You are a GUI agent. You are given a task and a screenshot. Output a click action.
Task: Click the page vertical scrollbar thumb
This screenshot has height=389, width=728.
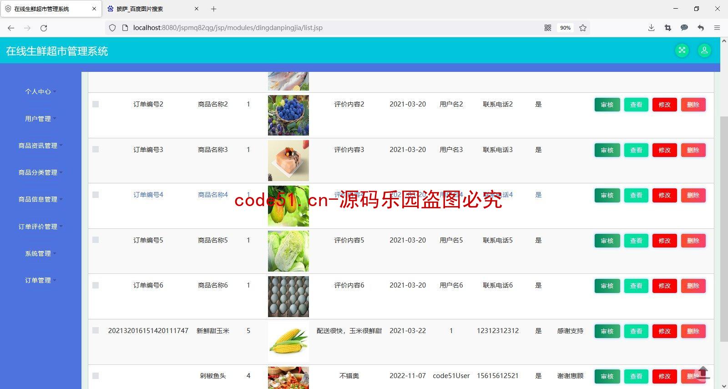point(724,229)
